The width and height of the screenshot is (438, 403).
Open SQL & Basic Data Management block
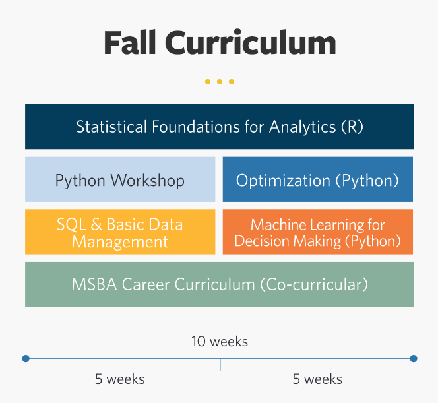pyautogui.click(x=120, y=232)
